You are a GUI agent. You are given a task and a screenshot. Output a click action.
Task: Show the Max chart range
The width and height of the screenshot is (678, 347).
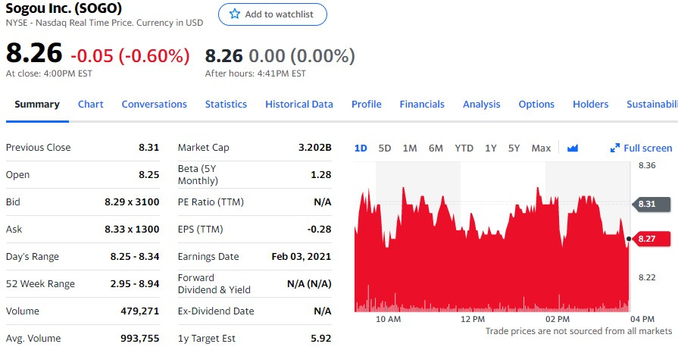542,148
